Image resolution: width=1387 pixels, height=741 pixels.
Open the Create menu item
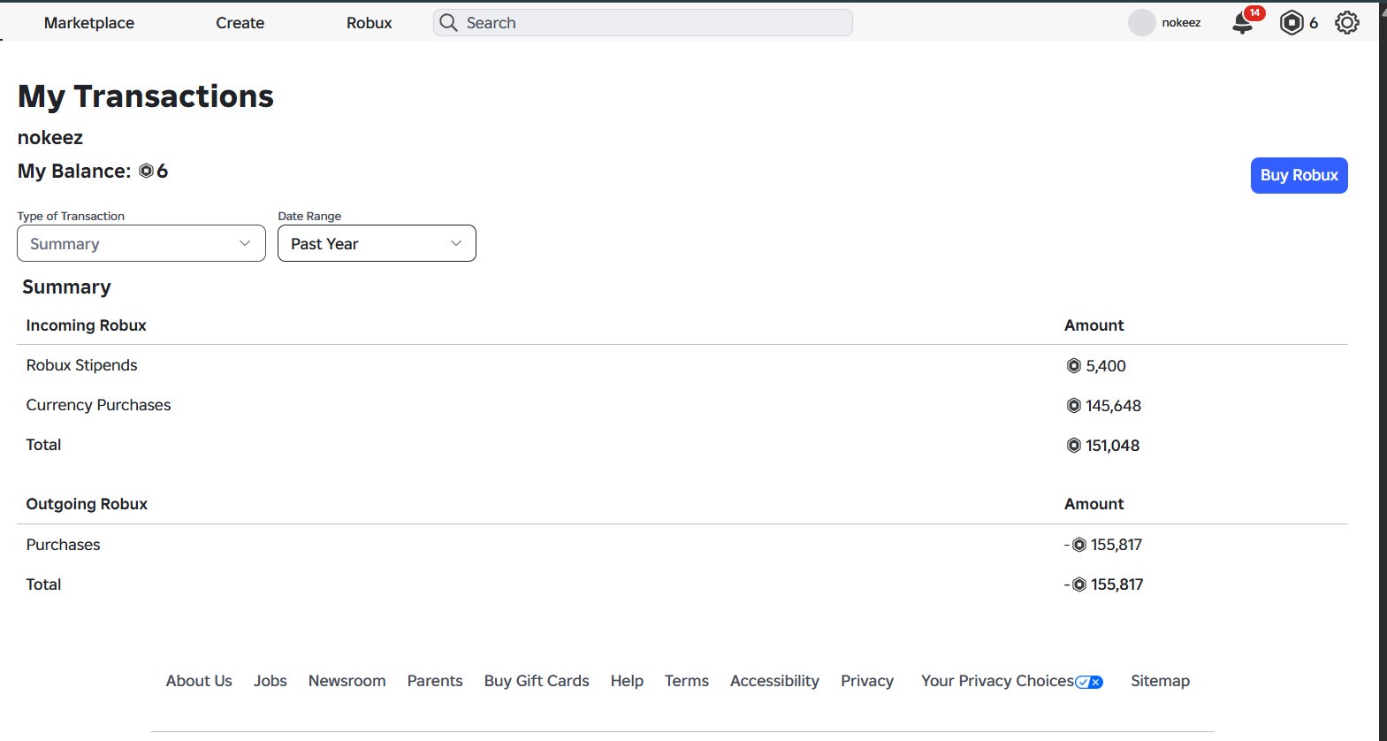[240, 23]
